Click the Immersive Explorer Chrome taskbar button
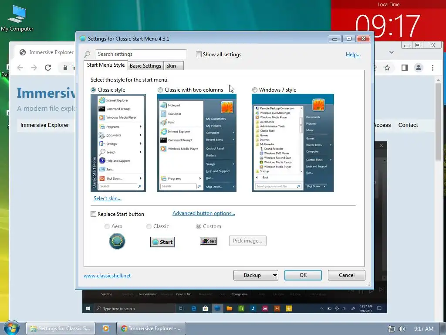This screenshot has height=335, width=446. (x=151, y=328)
